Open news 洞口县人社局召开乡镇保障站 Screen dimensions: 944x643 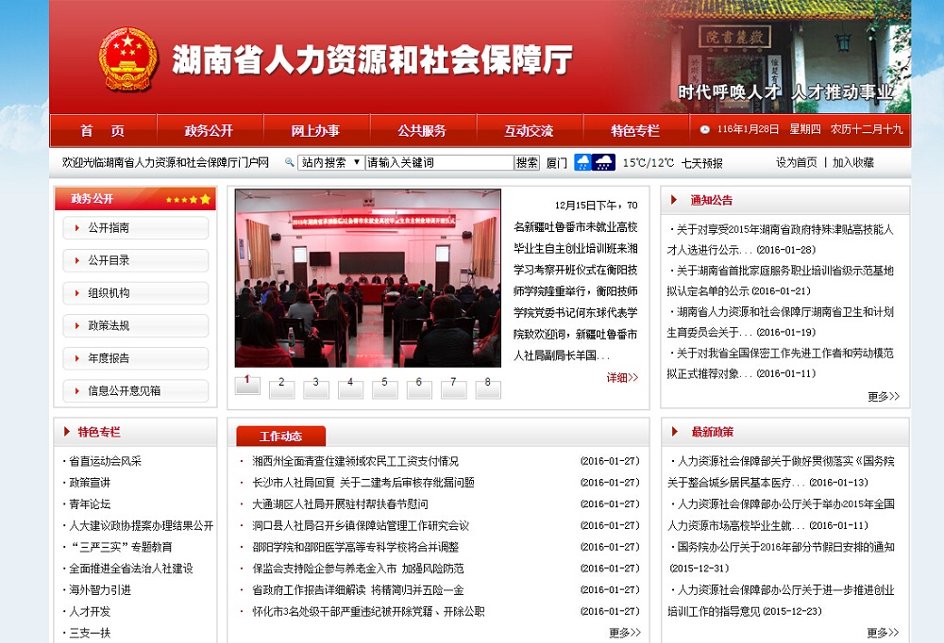click(x=361, y=526)
